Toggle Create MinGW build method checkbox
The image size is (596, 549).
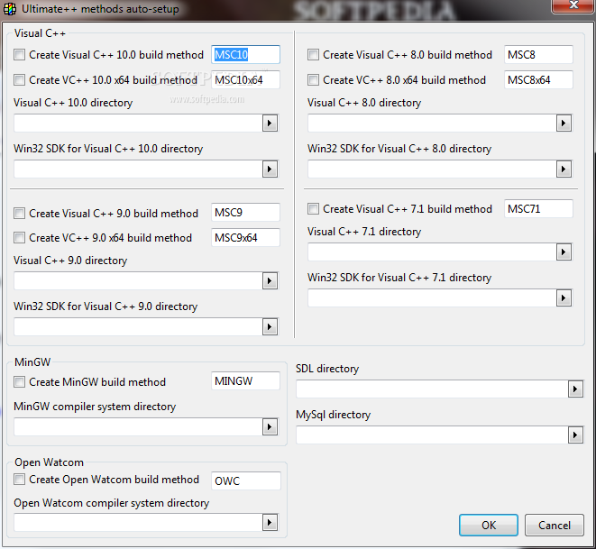tap(19, 381)
